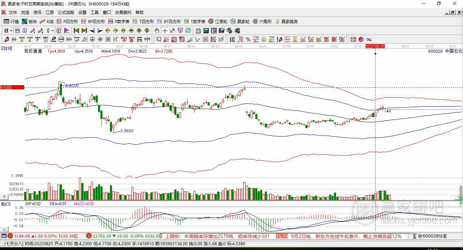
Task: Open the 9T四方形 tool
Action: pos(169,21)
